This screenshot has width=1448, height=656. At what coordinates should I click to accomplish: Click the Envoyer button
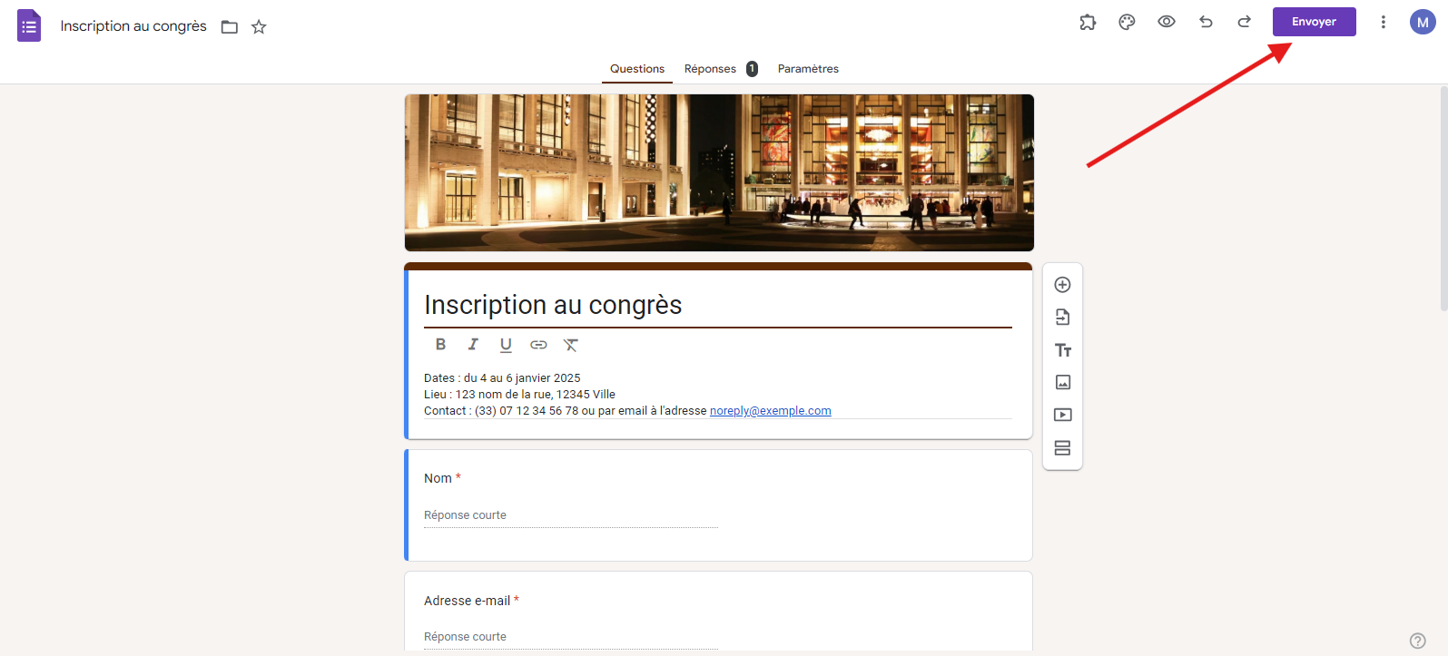[1314, 22]
